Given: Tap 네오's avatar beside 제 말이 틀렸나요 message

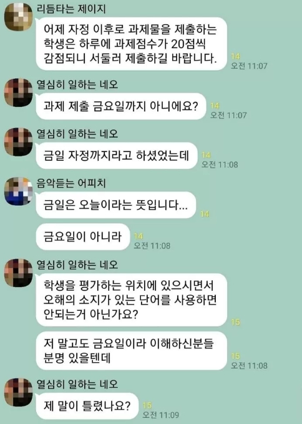Looking at the screenshot, I should (19, 392).
